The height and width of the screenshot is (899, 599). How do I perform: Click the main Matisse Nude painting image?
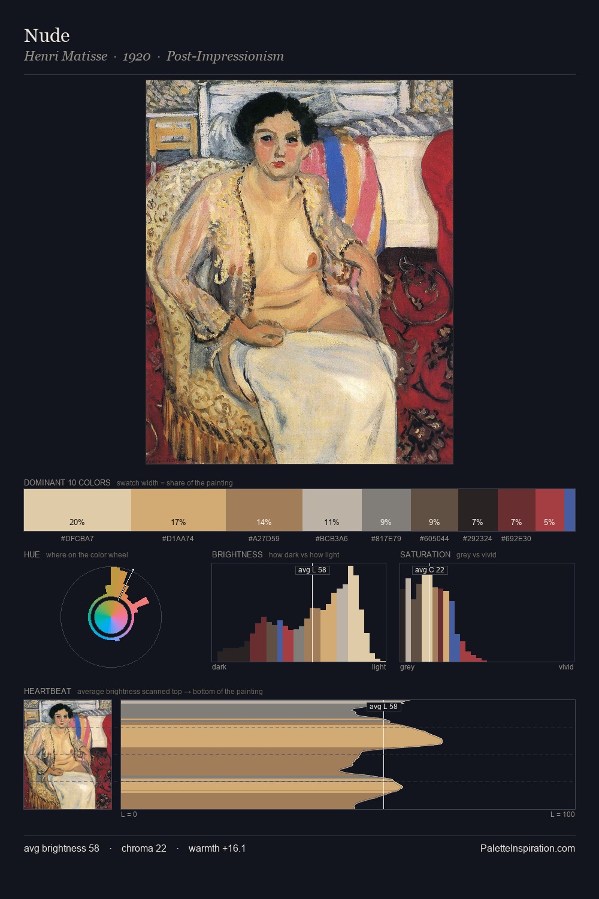299,272
